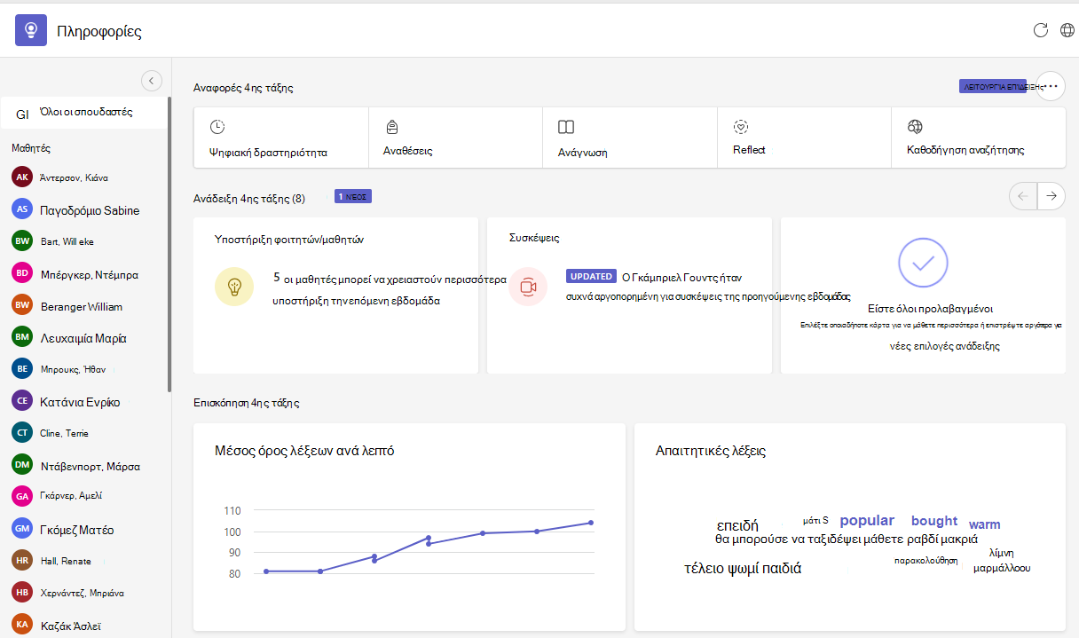Click the 'Απαιτητικές λέξεις' card title
The width and height of the screenshot is (1079, 638).
pos(711,451)
